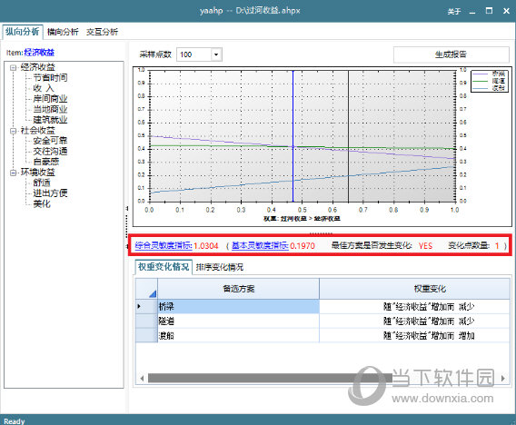Click the horizontal scrollbar in the table
The height and width of the screenshot is (425, 516).
click(270, 379)
